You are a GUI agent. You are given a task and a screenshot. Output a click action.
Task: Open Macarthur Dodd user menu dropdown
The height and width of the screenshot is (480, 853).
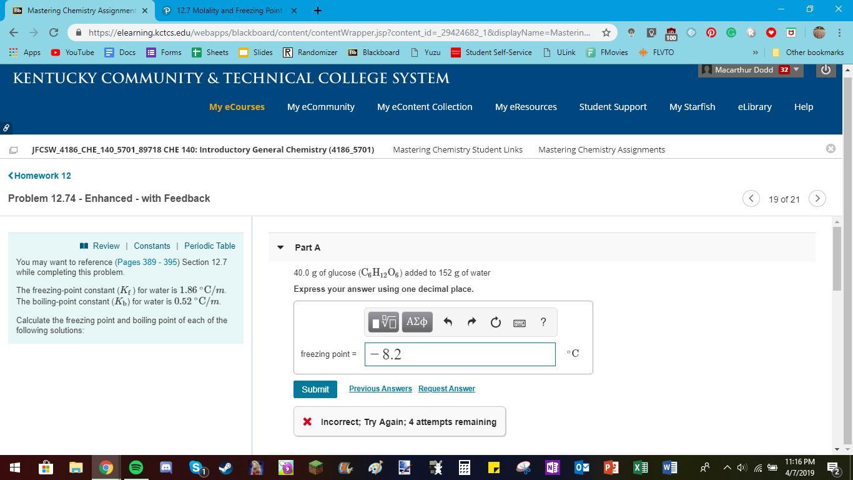click(x=796, y=70)
